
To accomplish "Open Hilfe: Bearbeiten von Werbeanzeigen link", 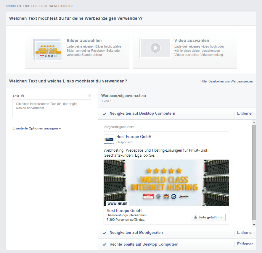I will pos(226,81).
